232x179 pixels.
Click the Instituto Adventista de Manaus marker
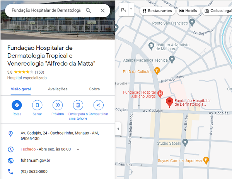point(151,46)
